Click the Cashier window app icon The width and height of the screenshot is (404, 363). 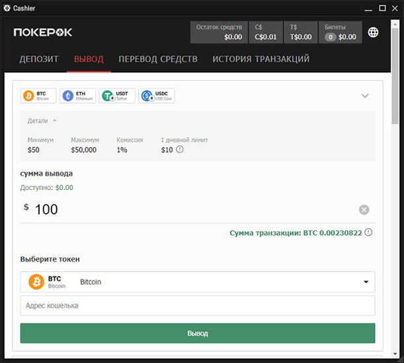point(7,8)
